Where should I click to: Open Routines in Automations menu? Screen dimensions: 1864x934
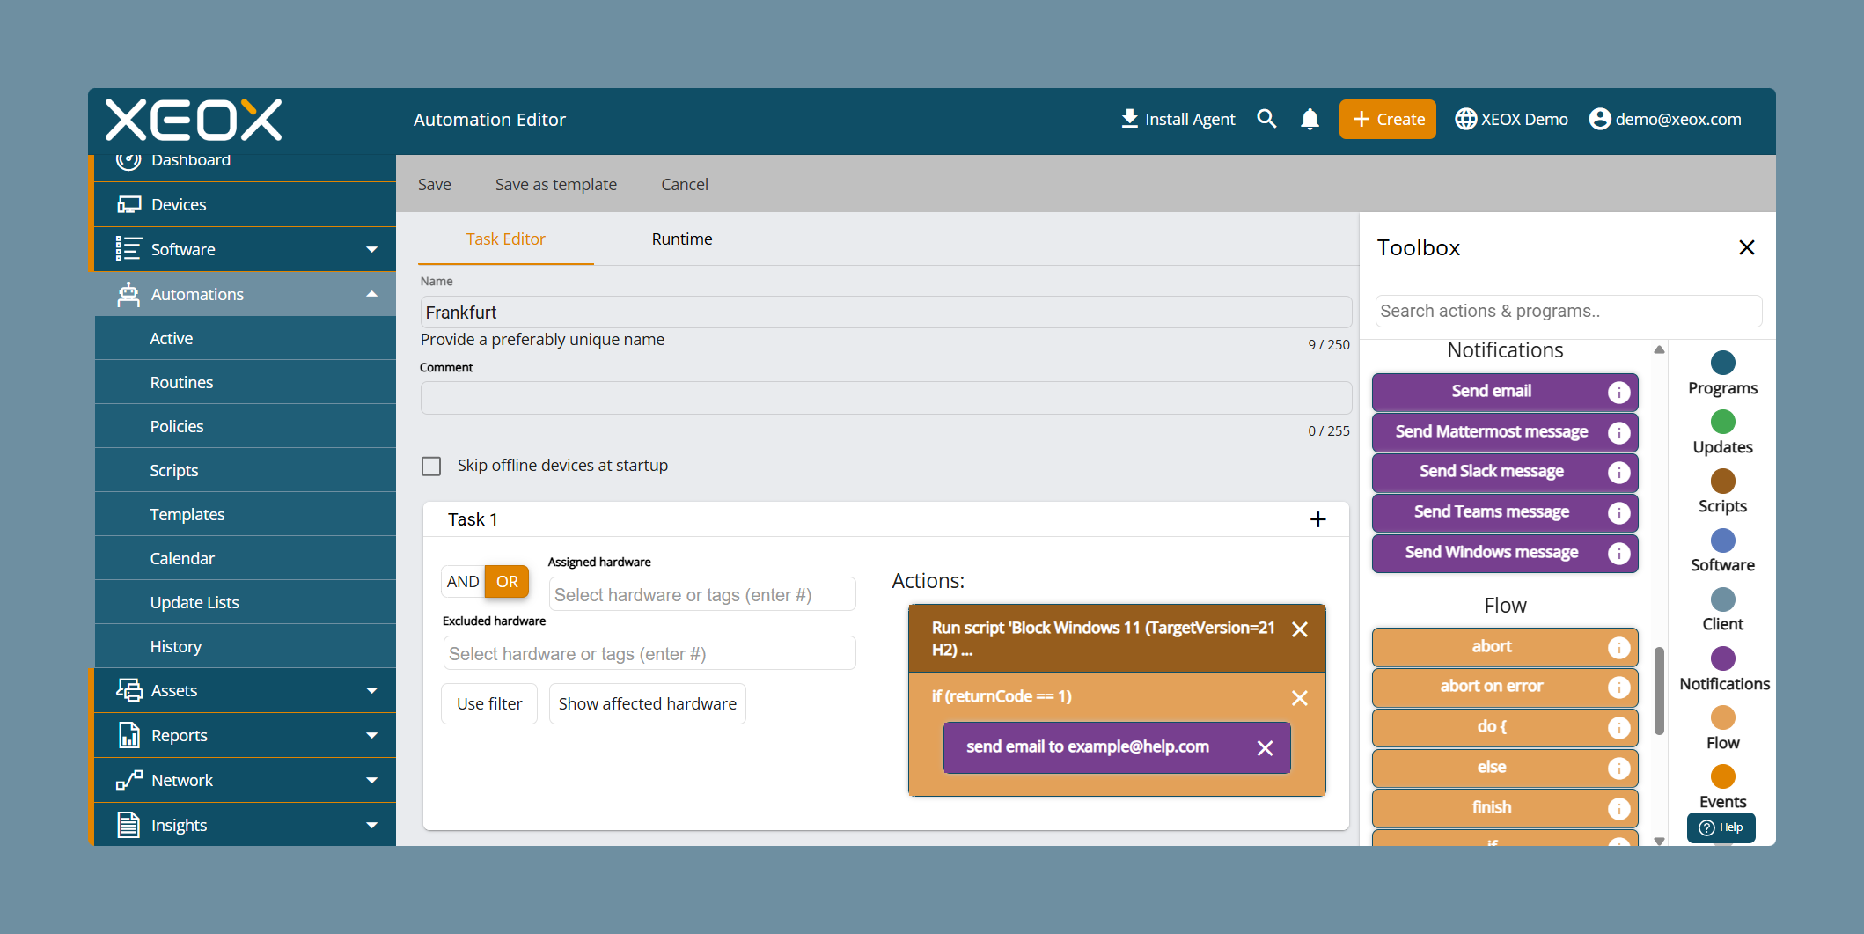click(x=246, y=382)
